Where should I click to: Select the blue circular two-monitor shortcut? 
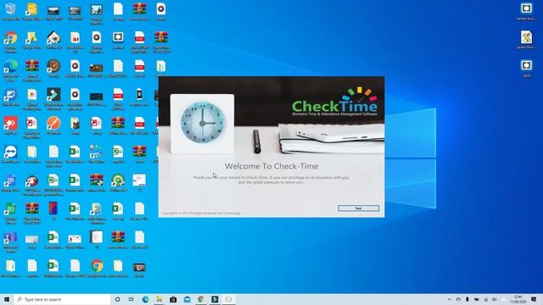pos(10,95)
